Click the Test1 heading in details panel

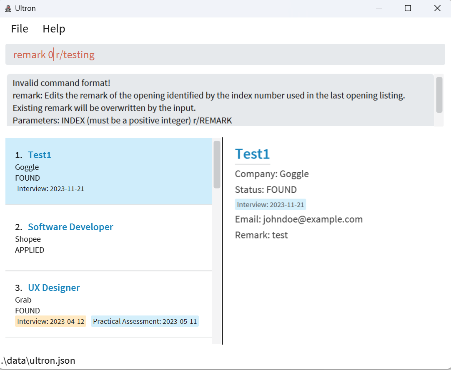tap(252, 154)
